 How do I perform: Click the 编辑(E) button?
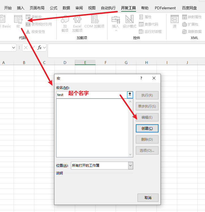(x=147, y=117)
